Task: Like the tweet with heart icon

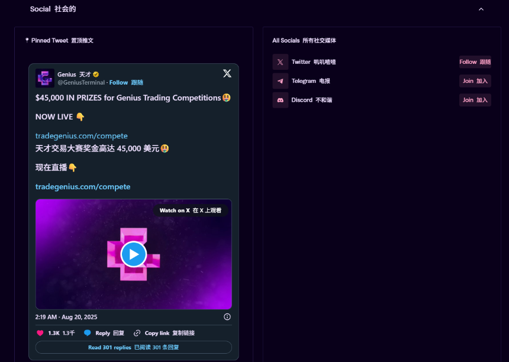Action: click(x=40, y=333)
